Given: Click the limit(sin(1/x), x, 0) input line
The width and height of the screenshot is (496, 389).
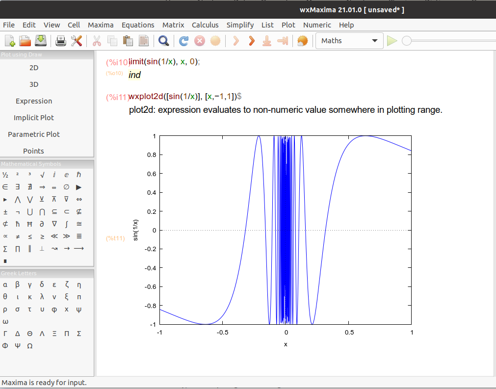Looking at the screenshot, I should [x=165, y=62].
